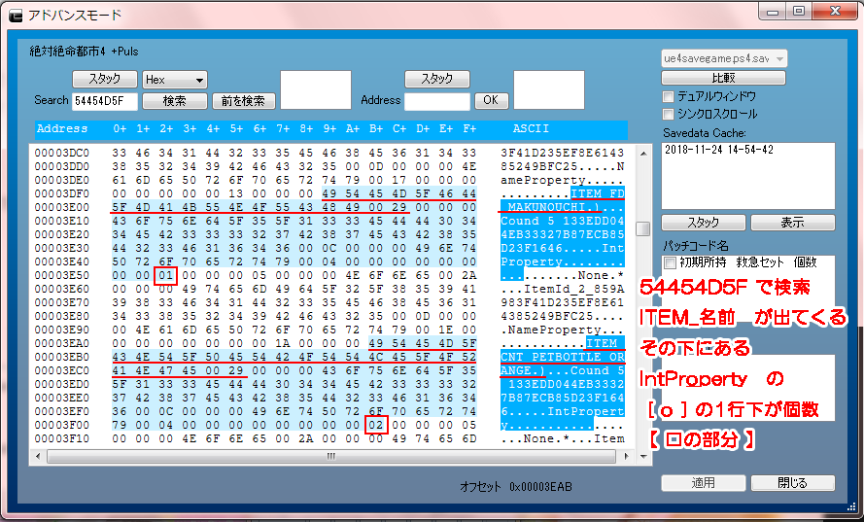Click the 比較 compare button
The image size is (864, 522).
[723, 78]
